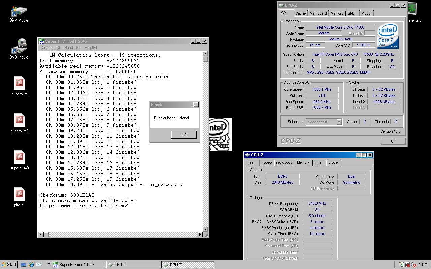Select the Cache tab in lower CPU-Z
Screen dimensions: 431x269
tap(267, 163)
